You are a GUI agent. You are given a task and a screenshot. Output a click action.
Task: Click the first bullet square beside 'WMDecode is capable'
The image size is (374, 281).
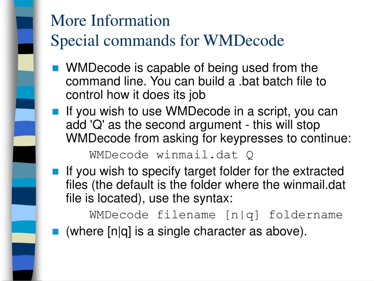coord(56,68)
